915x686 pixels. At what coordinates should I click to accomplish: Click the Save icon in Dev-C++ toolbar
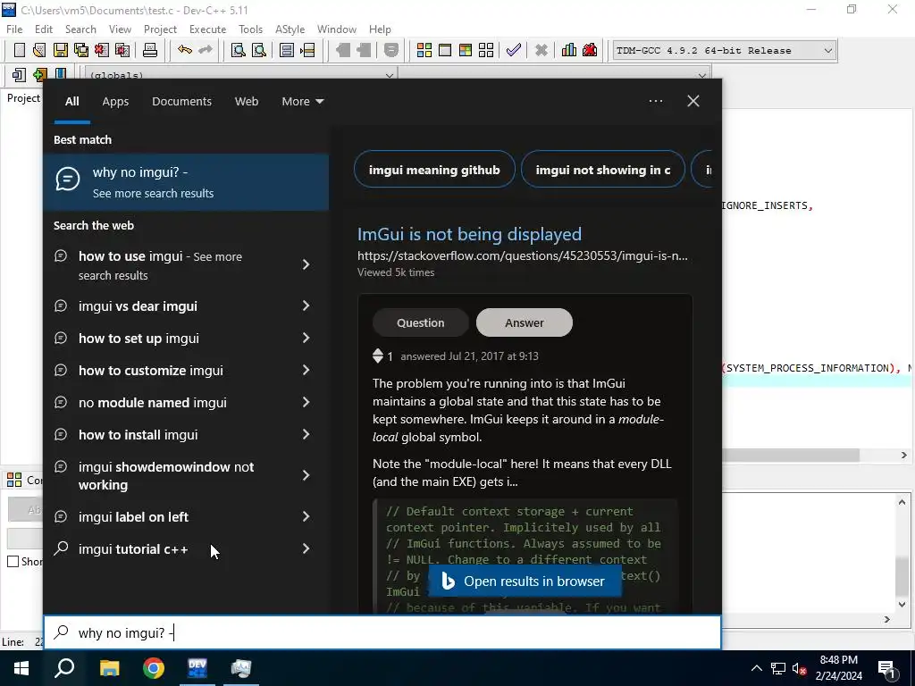61,50
